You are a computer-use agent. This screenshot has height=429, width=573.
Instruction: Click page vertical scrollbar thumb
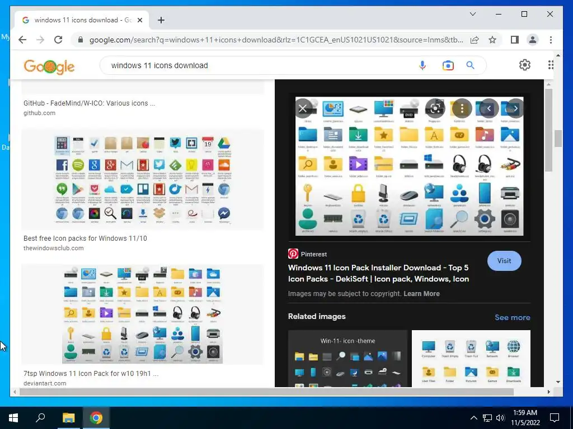tap(558, 139)
